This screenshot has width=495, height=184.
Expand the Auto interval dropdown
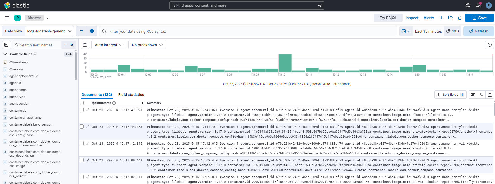coord(109,45)
